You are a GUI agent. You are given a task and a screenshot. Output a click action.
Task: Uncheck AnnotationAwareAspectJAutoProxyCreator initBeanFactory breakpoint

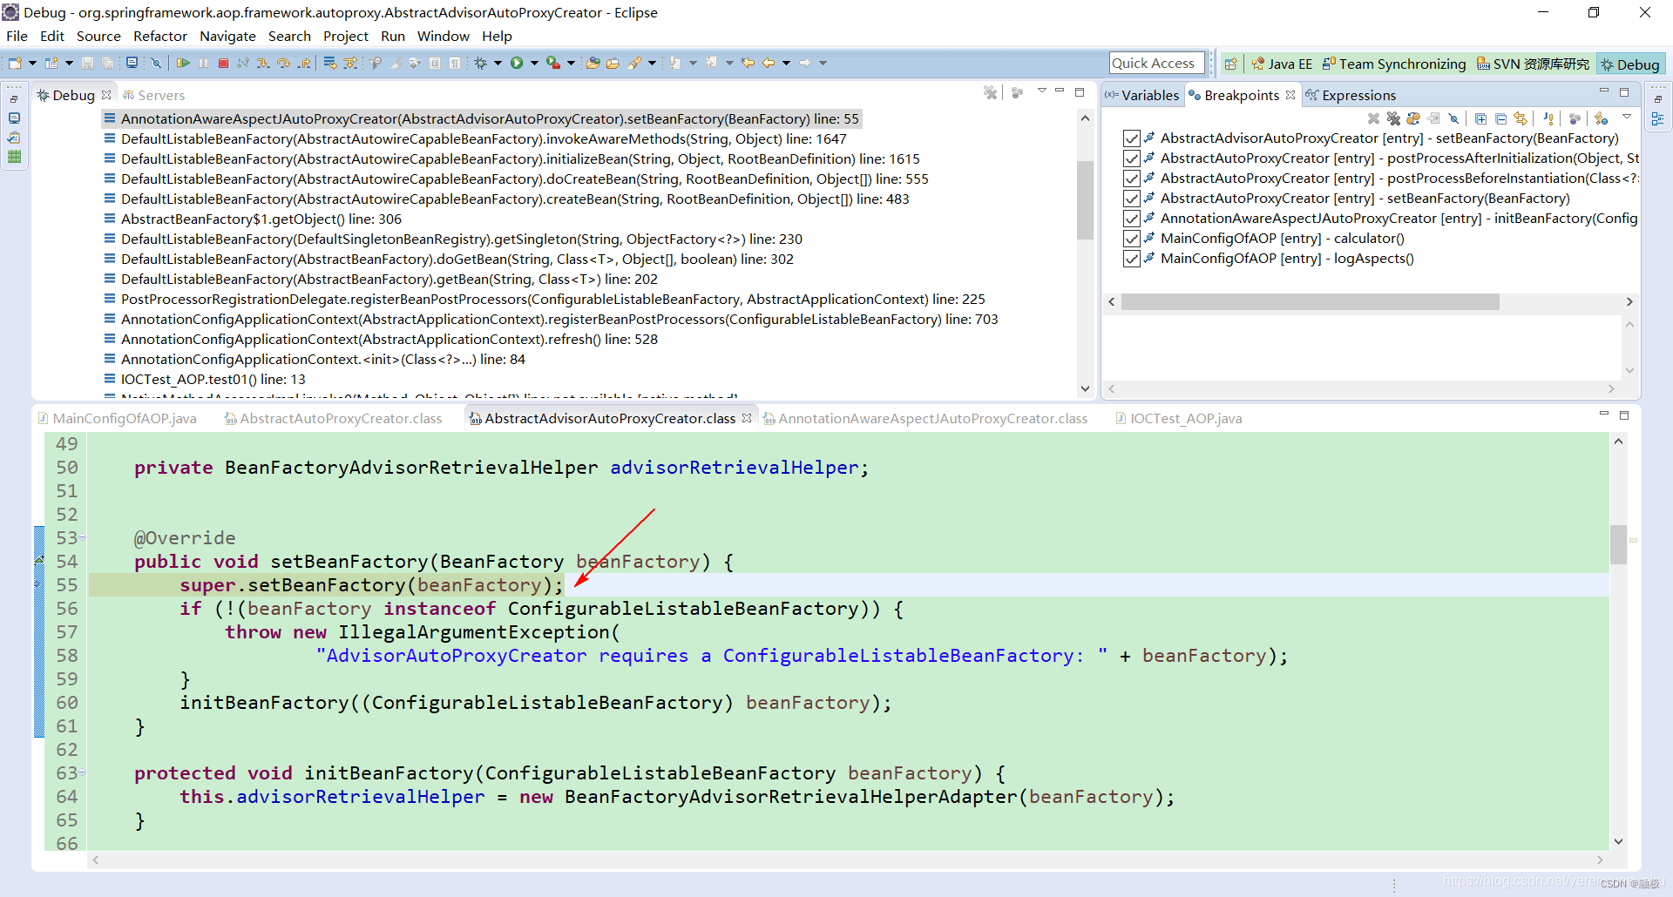[1132, 219]
